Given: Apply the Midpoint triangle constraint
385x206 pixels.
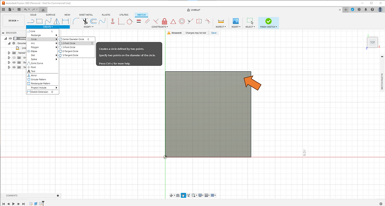Looking at the screenshot, I should (x=173, y=22).
